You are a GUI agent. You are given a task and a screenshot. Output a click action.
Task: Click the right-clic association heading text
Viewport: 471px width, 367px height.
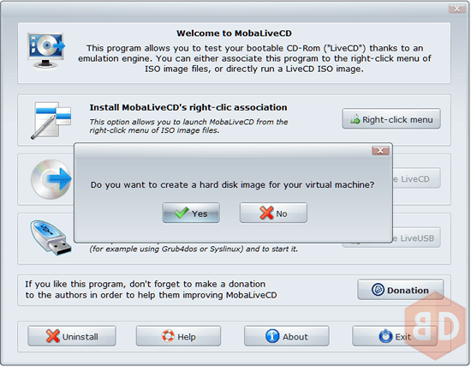click(188, 107)
